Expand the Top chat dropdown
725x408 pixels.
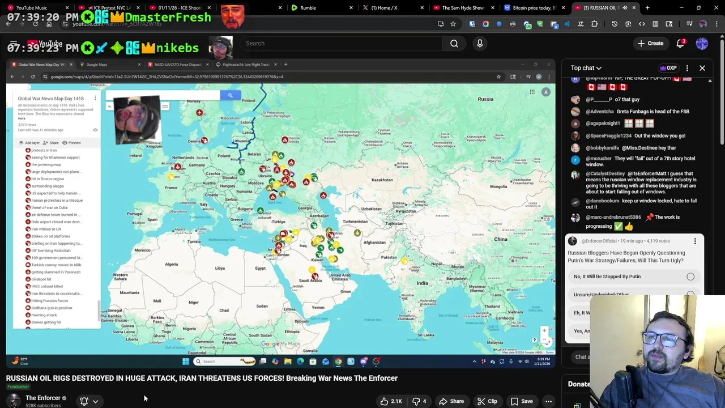(x=586, y=68)
